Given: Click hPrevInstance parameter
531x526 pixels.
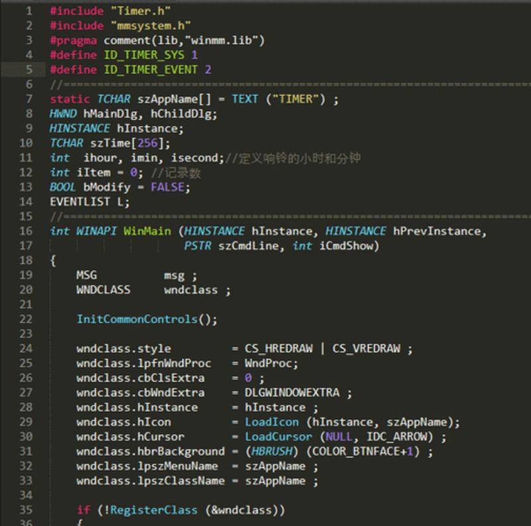Looking at the screenshot, I should click(x=437, y=231).
